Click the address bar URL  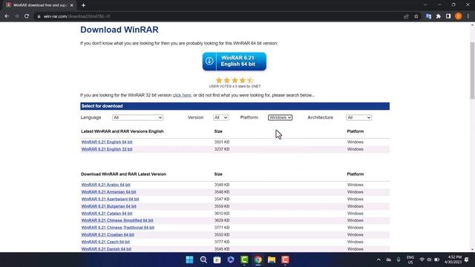click(x=76, y=16)
